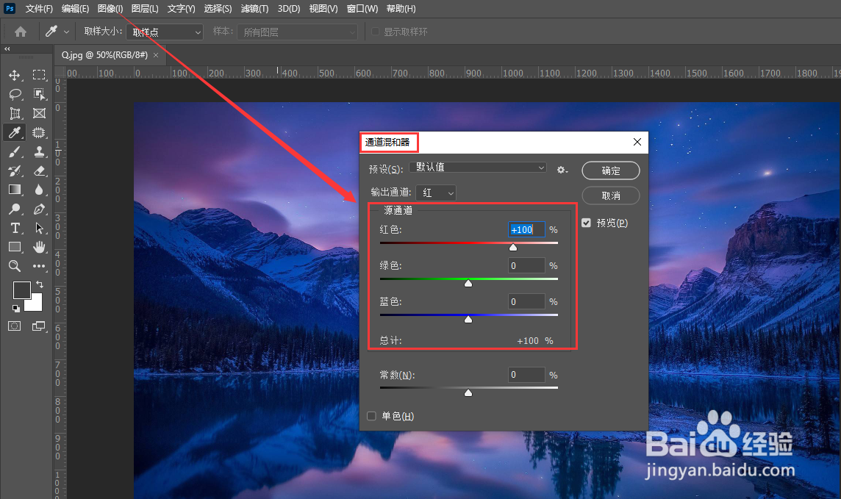Screen dimensions: 841x499
Task: Open the Edit menu
Action: (x=75, y=9)
